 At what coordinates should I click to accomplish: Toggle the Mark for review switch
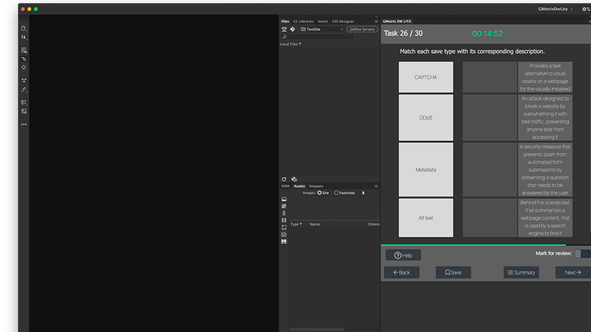583,254
